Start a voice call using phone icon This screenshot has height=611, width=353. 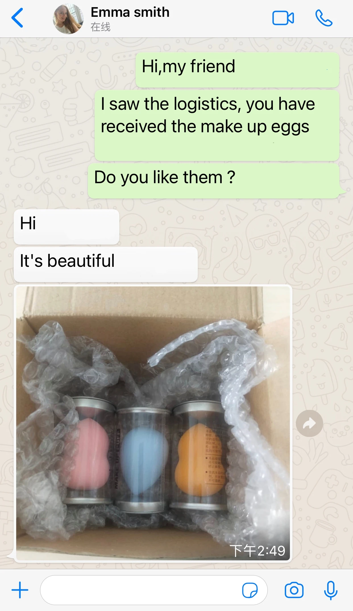(x=324, y=18)
